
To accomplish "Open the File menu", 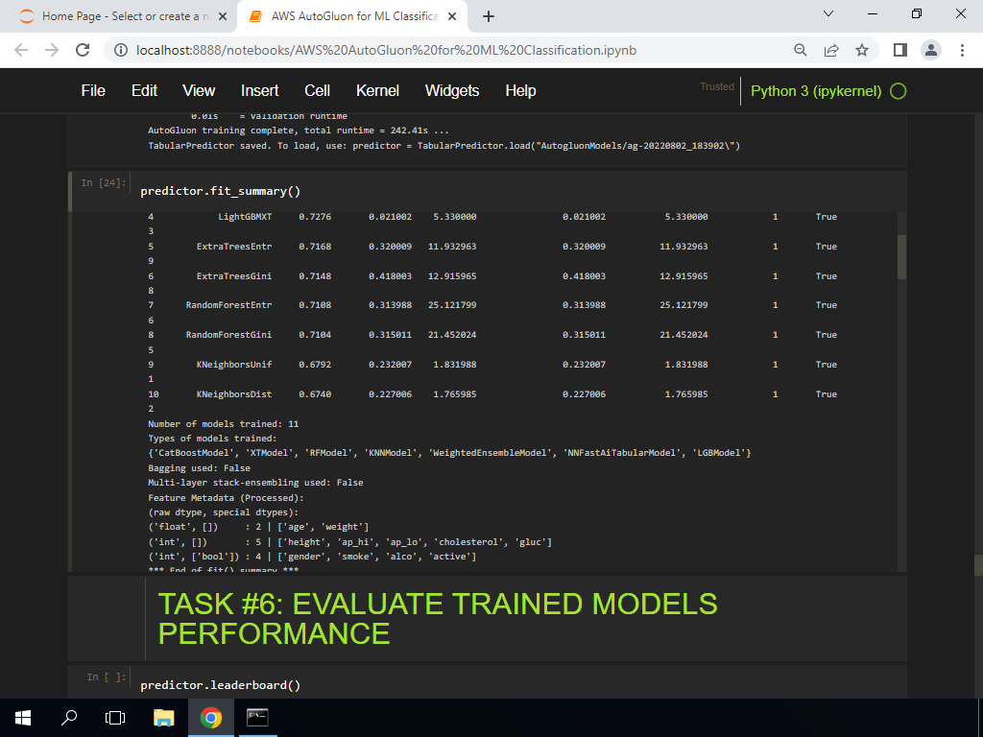I will point(93,91).
